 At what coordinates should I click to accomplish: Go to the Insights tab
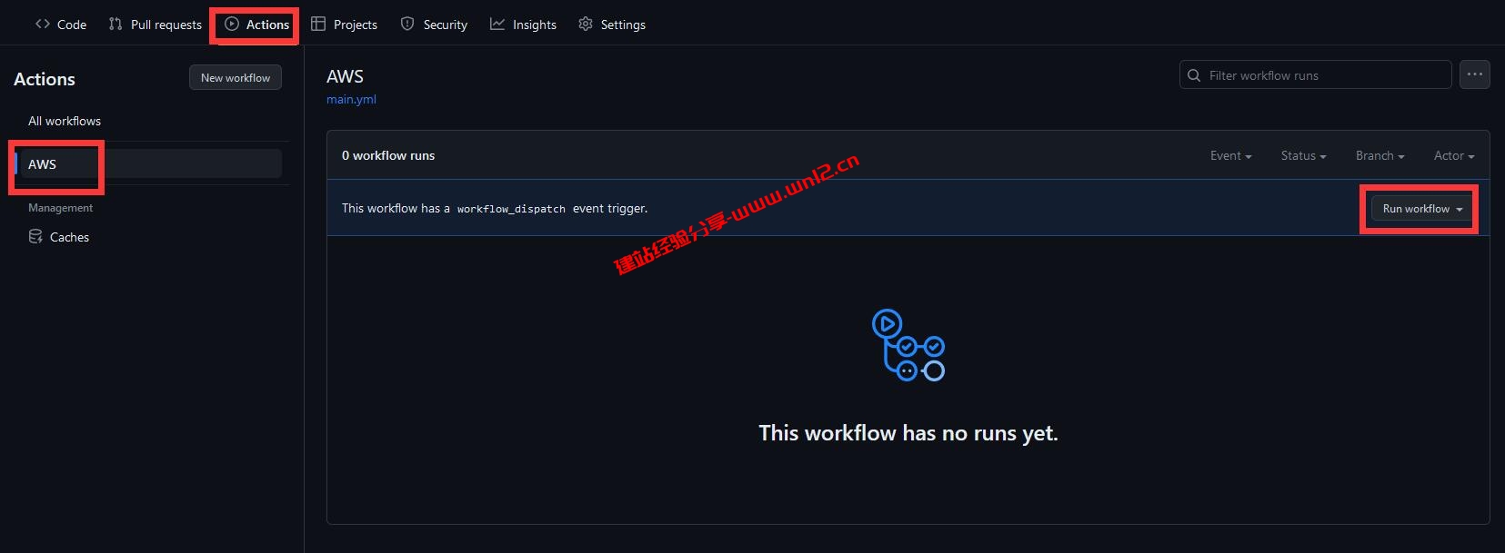(x=534, y=25)
